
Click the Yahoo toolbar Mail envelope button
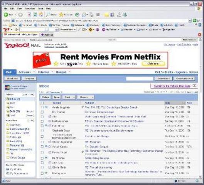(x=141, y=30)
